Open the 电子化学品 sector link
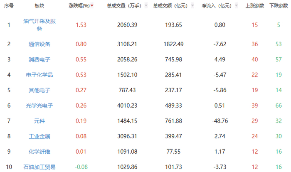291x172 pixels. click(x=39, y=75)
